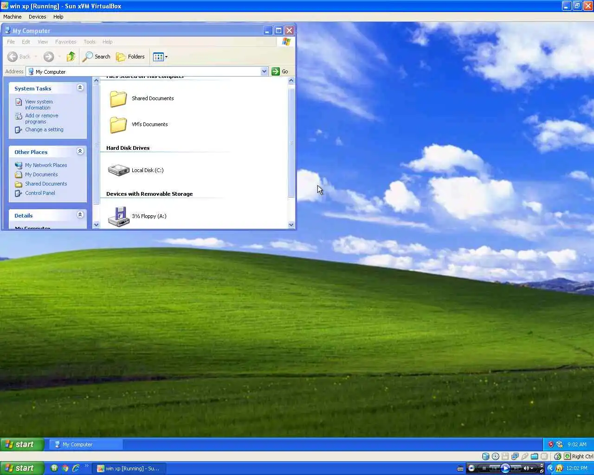Mute sound on the media player toolbar
This screenshot has width=594, height=475.
pyautogui.click(x=526, y=468)
